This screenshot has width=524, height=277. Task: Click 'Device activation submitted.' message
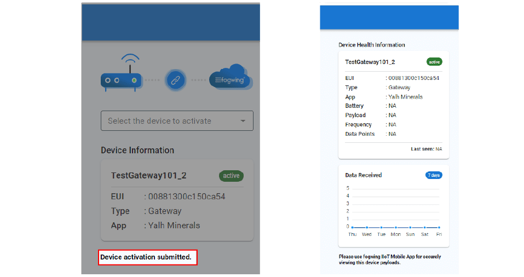[x=146, y=257]
